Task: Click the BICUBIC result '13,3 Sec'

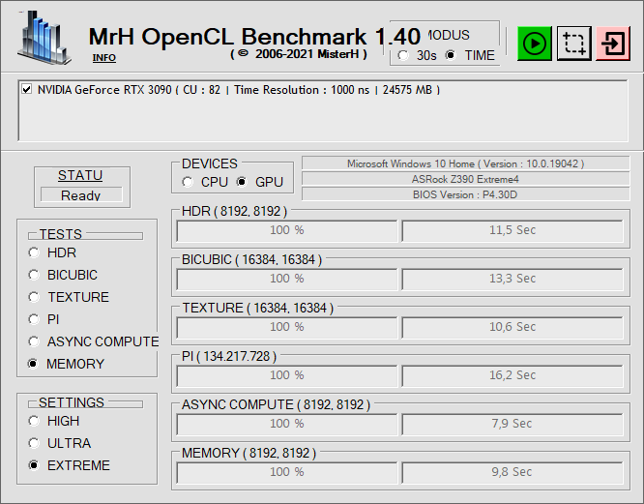Action: click(512, 279)
